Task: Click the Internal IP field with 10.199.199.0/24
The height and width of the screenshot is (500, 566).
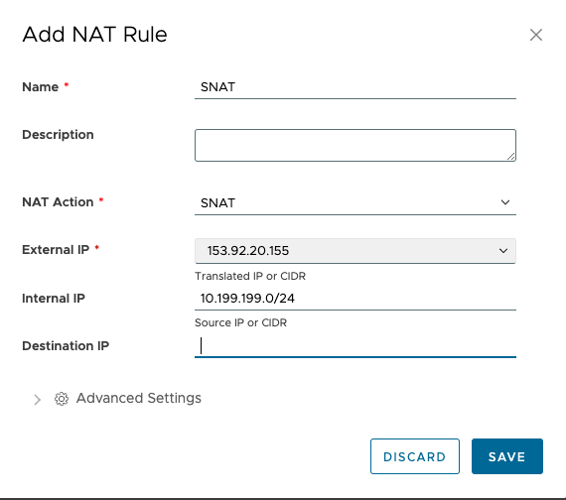Action: [355, 299]
